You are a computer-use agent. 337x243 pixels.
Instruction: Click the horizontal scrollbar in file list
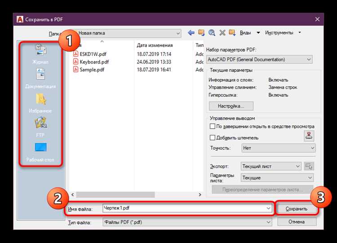tap(136, 194)
